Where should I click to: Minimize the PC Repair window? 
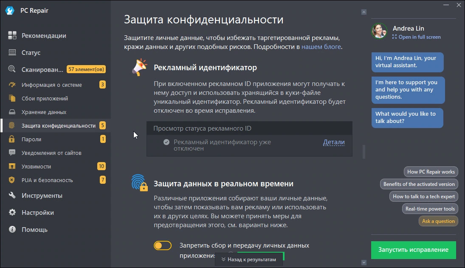(x=446, y=5)
